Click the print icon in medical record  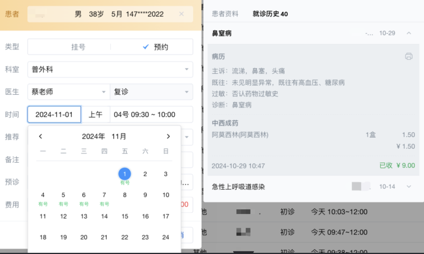point(409,57)
